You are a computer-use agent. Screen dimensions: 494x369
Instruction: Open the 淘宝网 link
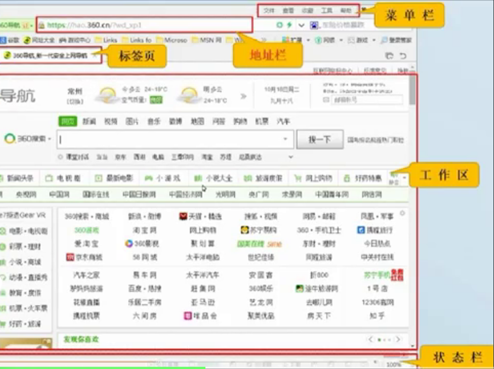click(x=144, y=230)
